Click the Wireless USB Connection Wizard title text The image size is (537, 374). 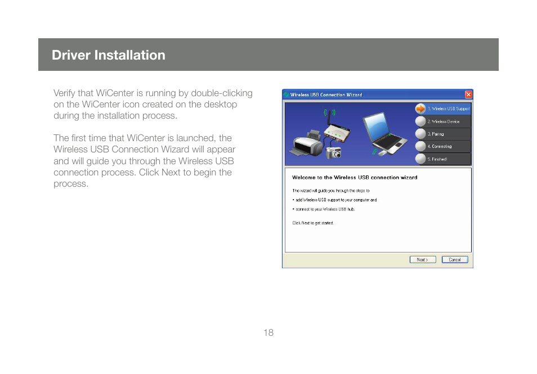tap(326, 95)
